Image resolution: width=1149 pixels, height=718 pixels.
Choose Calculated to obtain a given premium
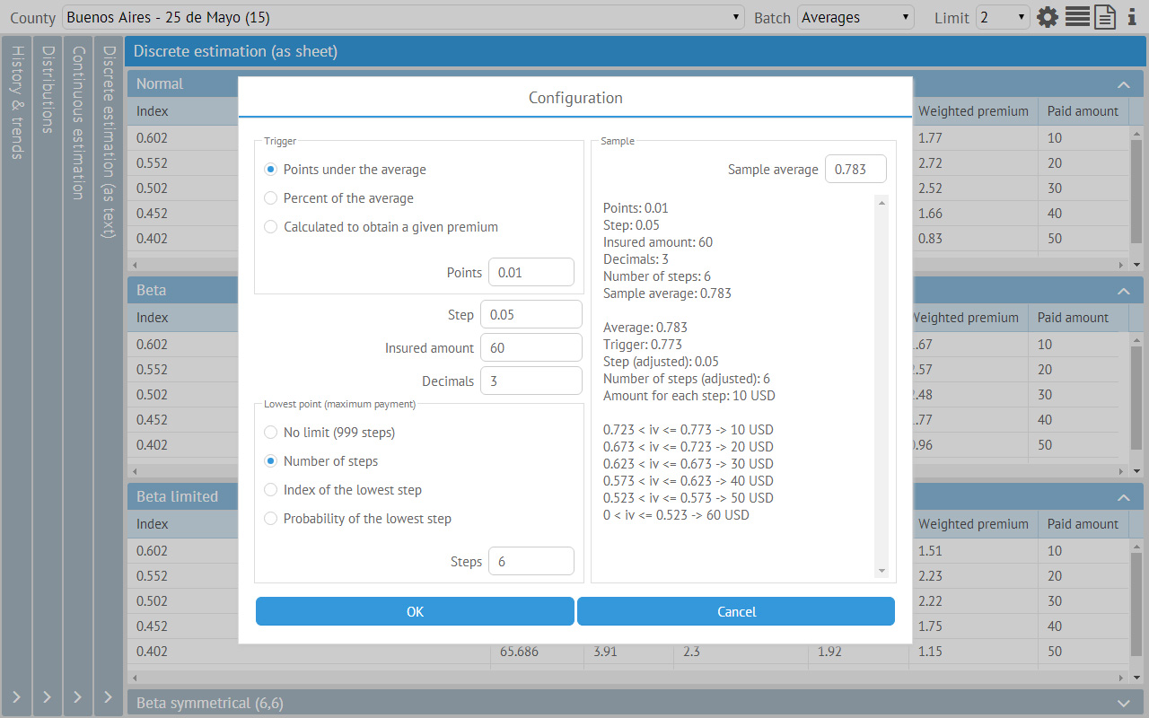tap(270, 227)
